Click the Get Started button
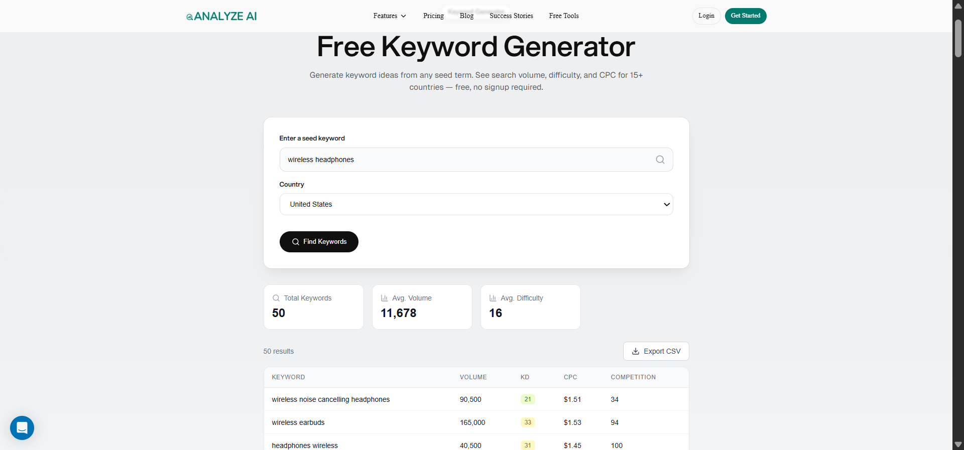Screen dimensions: 964x450 click(746, 16)
